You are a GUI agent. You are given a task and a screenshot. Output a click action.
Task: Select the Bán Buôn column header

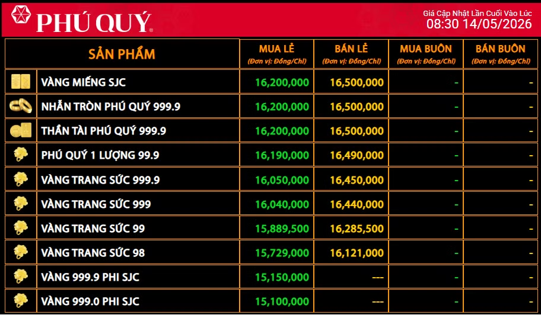501,54
